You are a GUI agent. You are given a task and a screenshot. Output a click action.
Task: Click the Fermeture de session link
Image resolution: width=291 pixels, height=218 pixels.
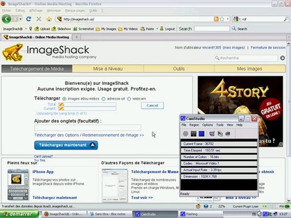[268, 48]
